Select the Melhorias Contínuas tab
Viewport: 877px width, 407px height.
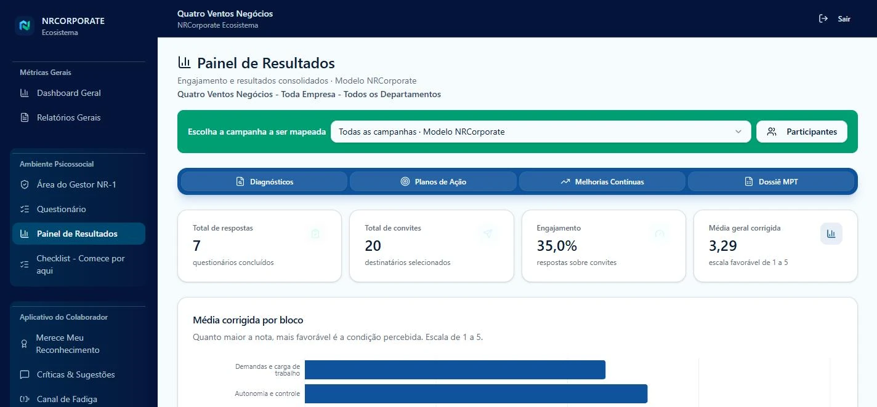click(602, 182)
